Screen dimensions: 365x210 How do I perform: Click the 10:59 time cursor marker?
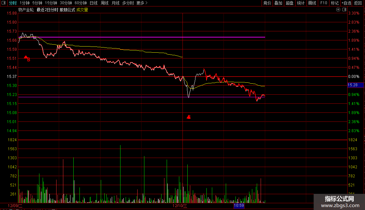click(239, 205)
